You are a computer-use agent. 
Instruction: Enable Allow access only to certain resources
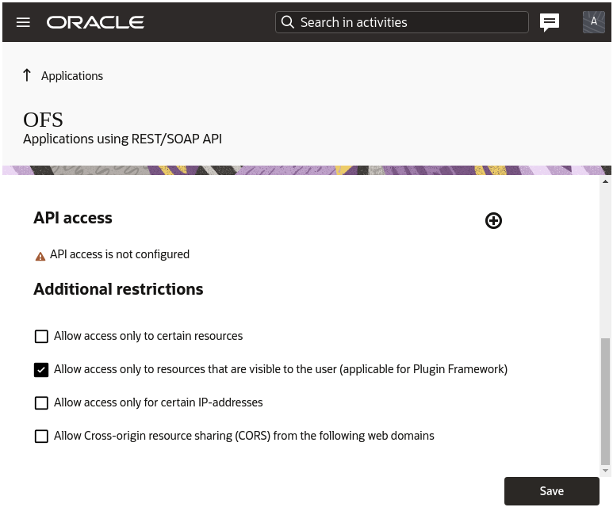coord(41,337)
